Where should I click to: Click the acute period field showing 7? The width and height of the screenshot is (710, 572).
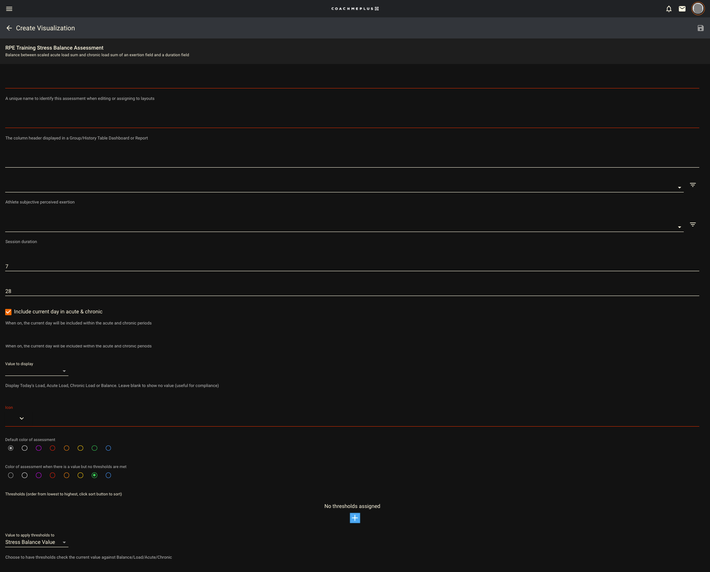tap(352, 266)
